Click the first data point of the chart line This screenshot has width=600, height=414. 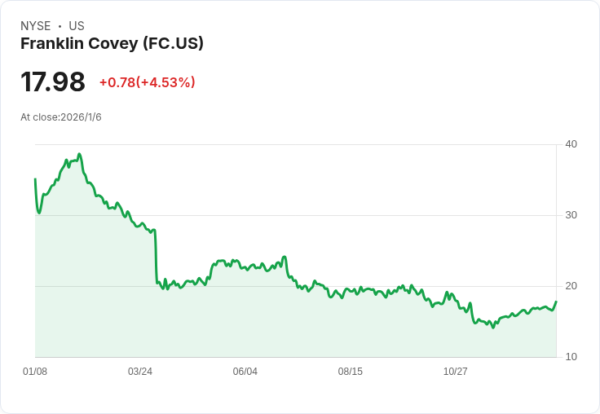[x=35, y=178]
